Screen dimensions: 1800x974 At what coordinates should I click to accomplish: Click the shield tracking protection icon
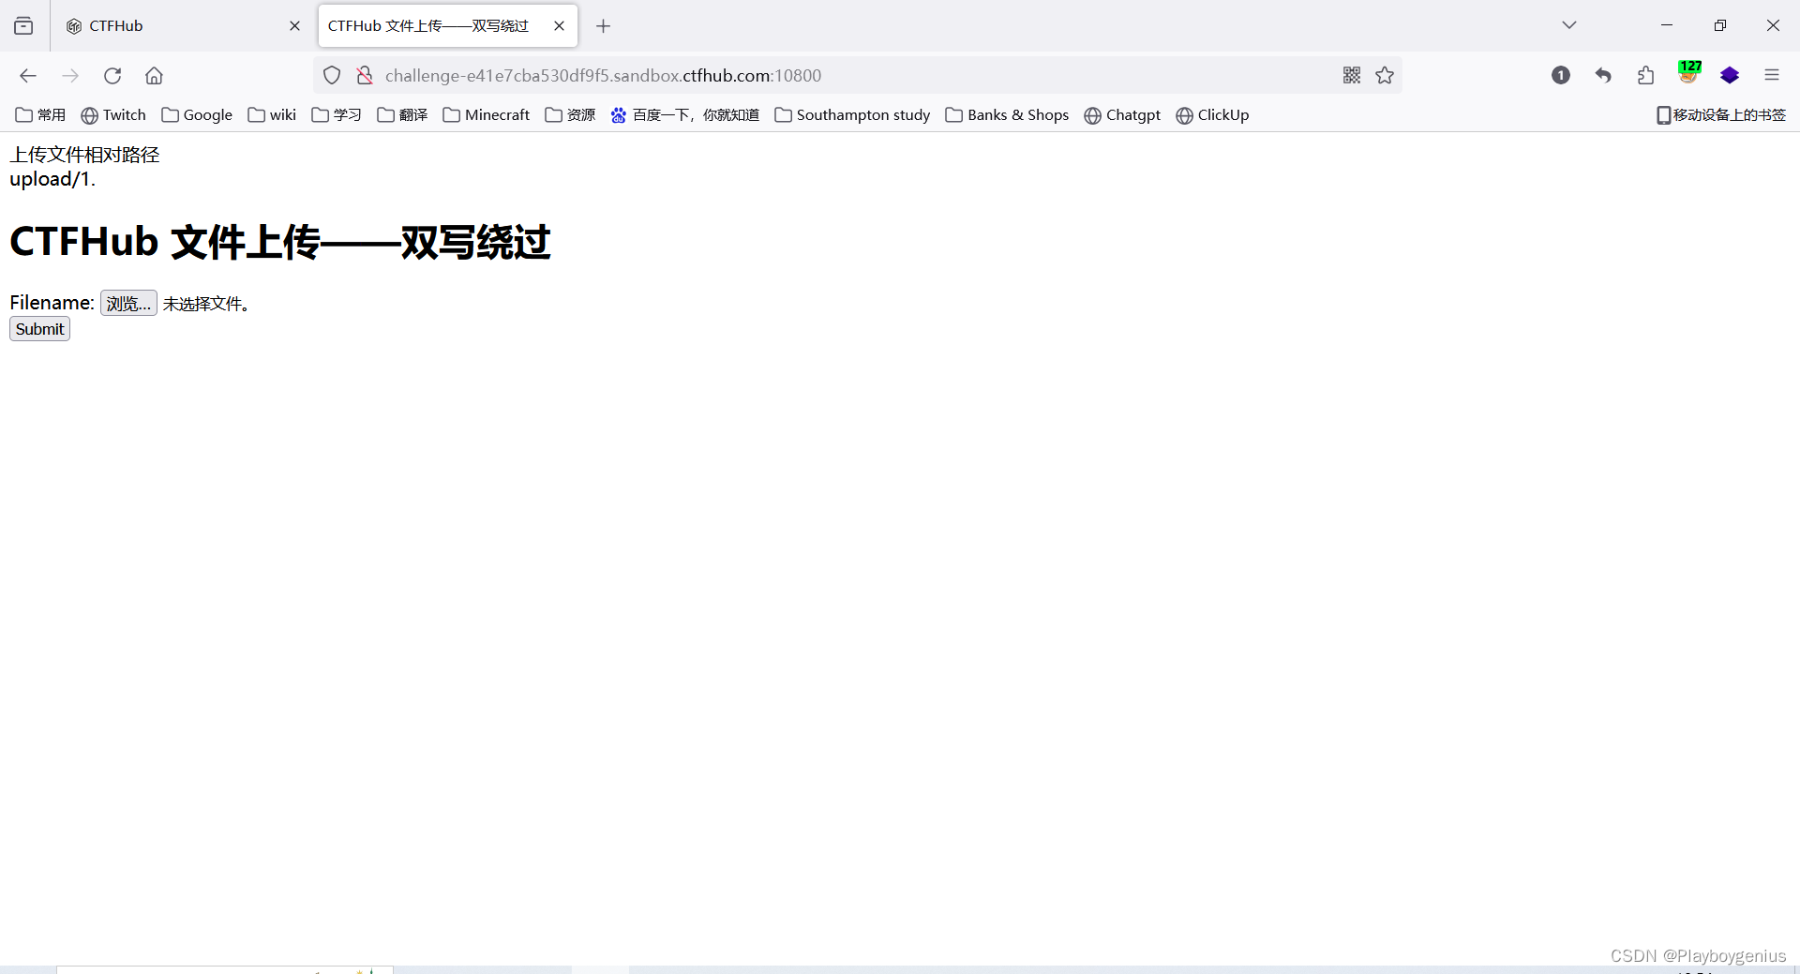[x=332, y=76]
